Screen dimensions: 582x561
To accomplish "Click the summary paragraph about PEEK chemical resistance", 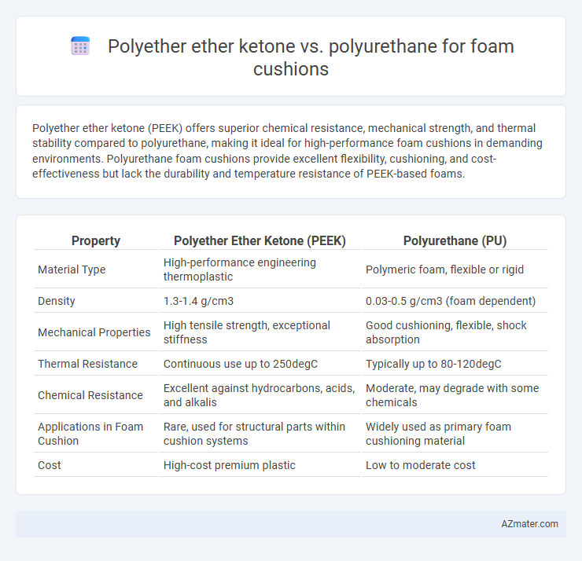I will tap(287, 151).
